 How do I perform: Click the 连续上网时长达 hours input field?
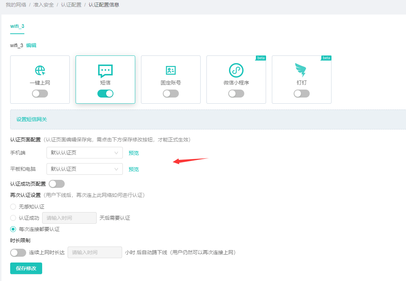tap(95, 252)
